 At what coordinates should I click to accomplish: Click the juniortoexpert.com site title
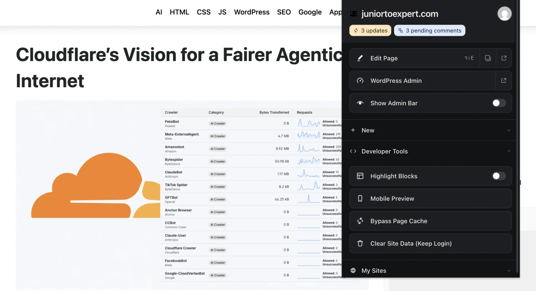click(x=400, y=14)
